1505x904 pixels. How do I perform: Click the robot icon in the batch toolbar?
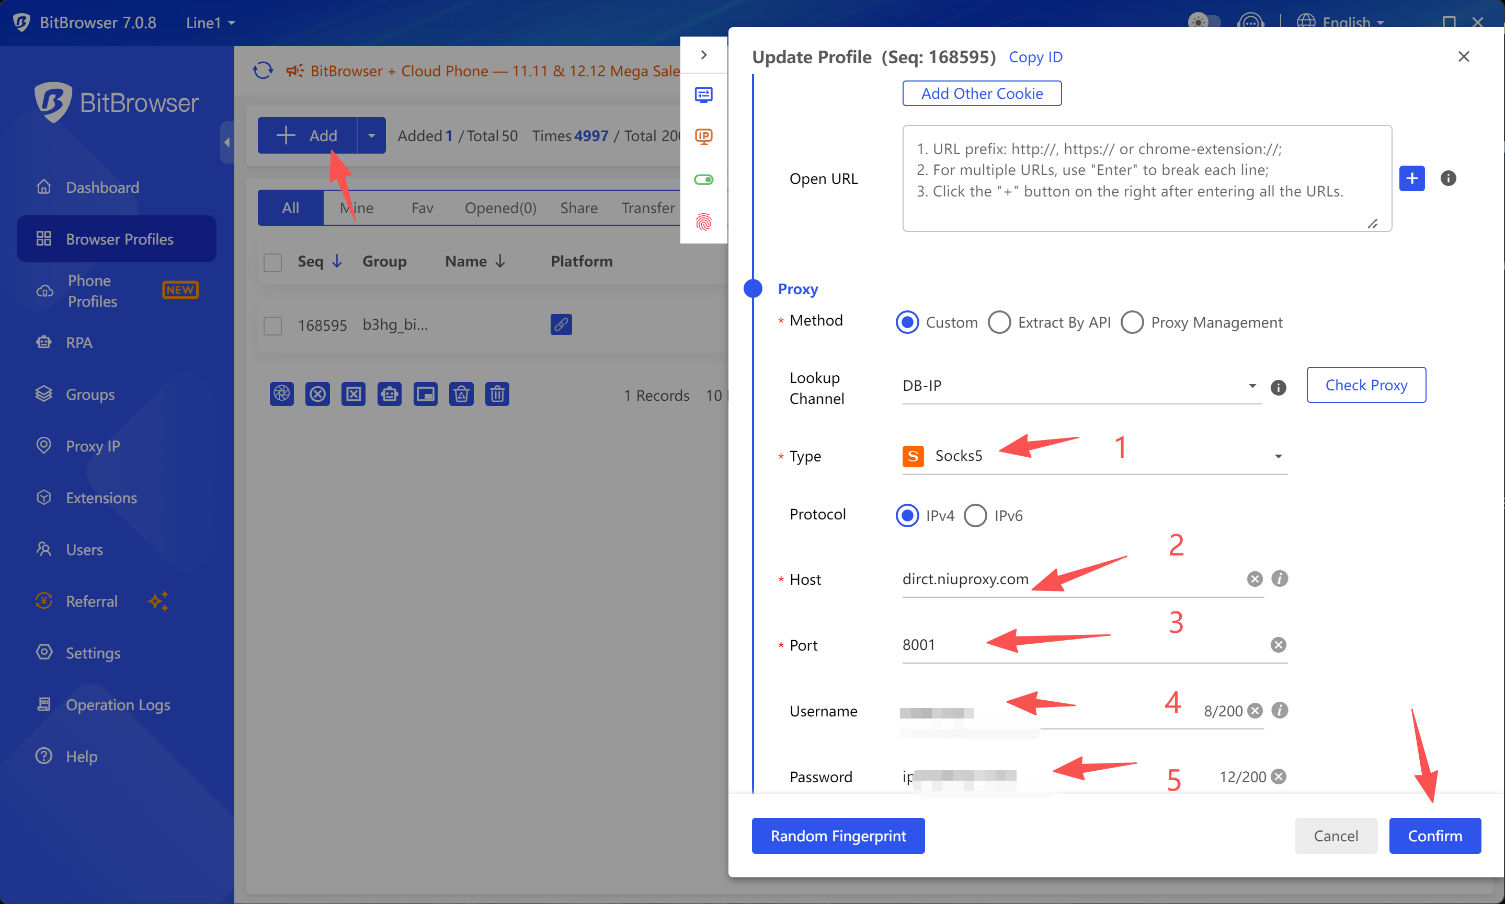pyautogui.click(x=390, y=394)
